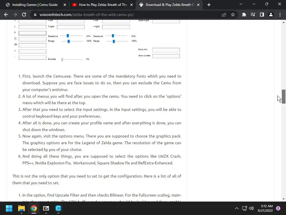Close the Download & Play Zelda tab
Screen dimensions: 286x215
[x=198, y=5]
